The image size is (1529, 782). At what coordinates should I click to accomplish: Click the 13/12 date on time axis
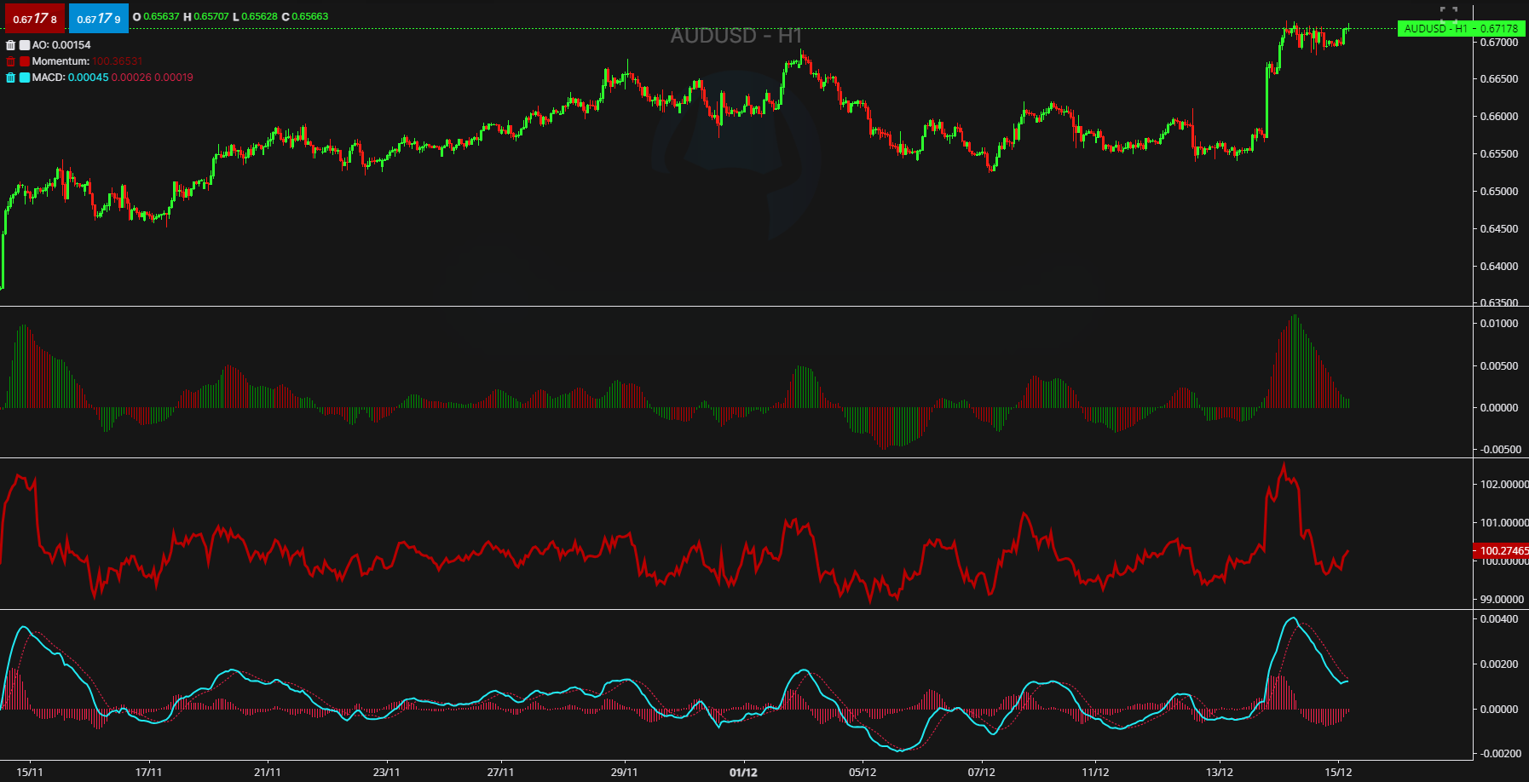pyautogui.click(x=1219, y=773)
